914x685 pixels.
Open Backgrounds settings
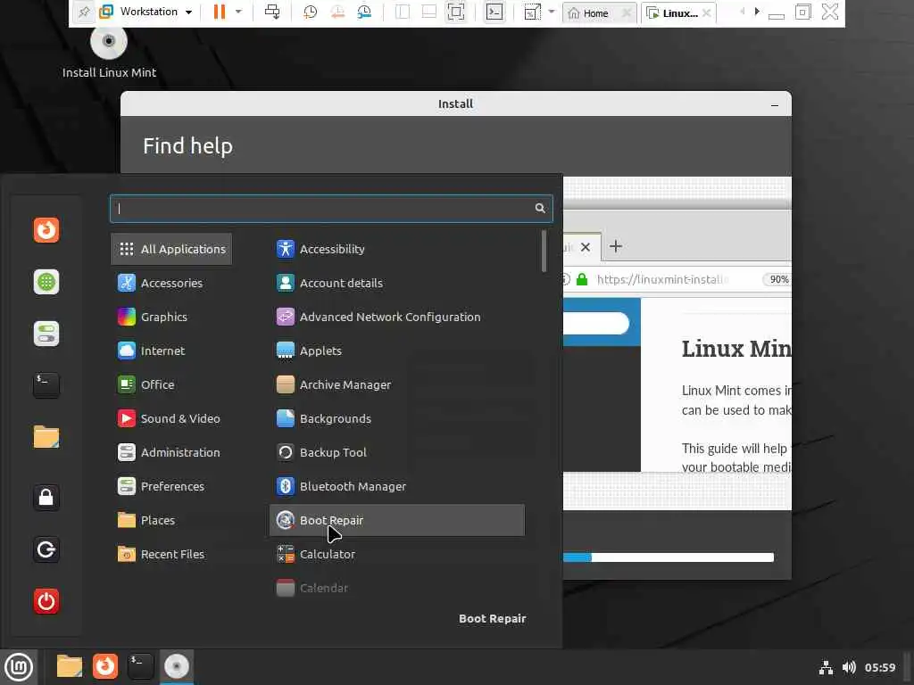point(397,418)
